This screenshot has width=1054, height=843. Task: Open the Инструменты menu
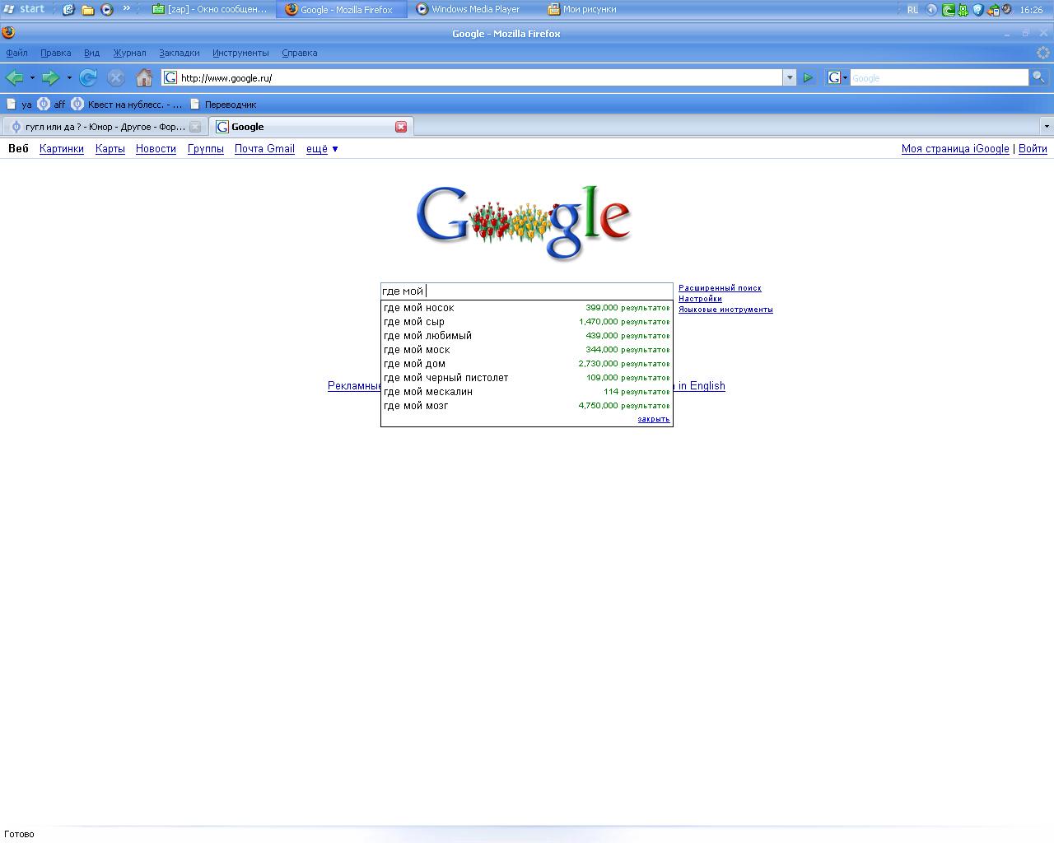[x=240, y=53]
